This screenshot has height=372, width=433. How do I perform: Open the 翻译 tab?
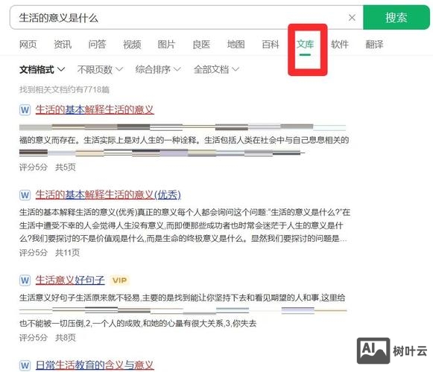[374, 44]
